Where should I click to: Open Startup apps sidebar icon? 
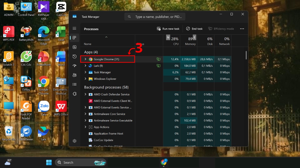(74, 66)
